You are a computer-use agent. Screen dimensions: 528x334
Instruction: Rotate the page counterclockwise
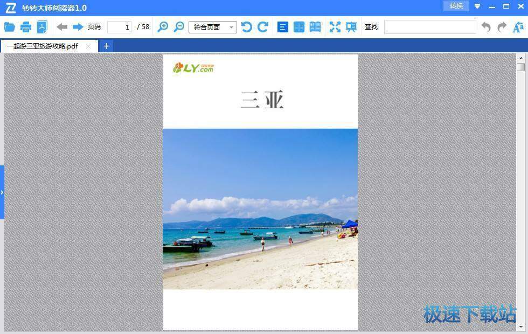coord(246,26)
